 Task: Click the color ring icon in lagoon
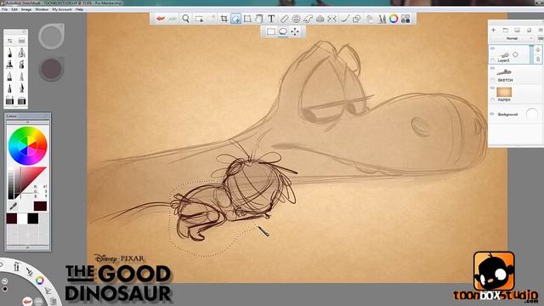click(x=40, y=280)
